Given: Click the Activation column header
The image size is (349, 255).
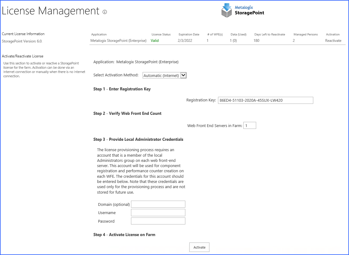Looking at the screenshot, I should click(x=333, y=34).
